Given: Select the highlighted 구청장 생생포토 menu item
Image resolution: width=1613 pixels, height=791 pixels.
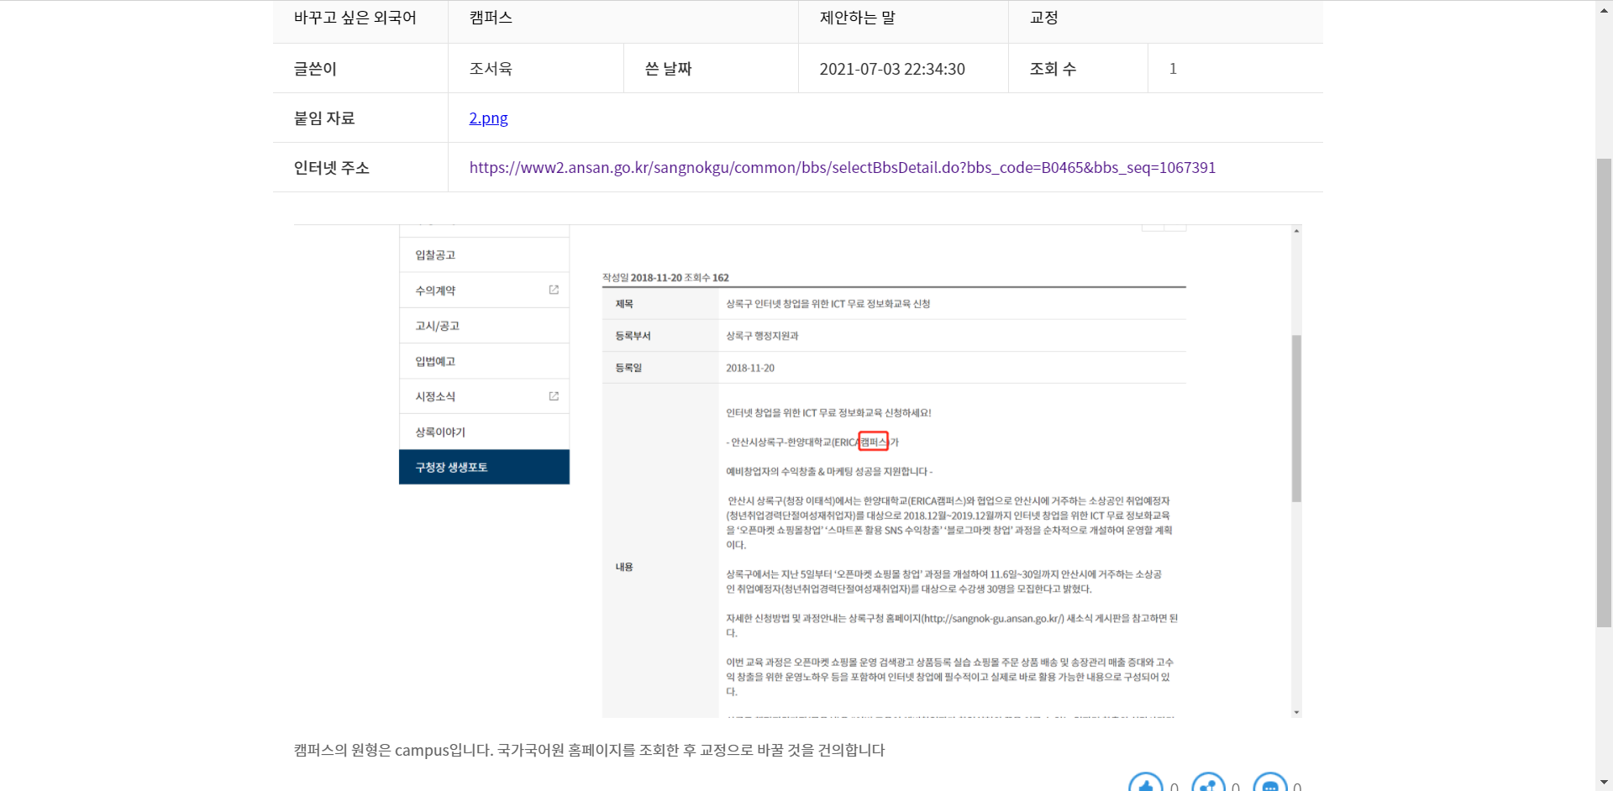Looking at the screenshot, I should click(x=451, y=467).
